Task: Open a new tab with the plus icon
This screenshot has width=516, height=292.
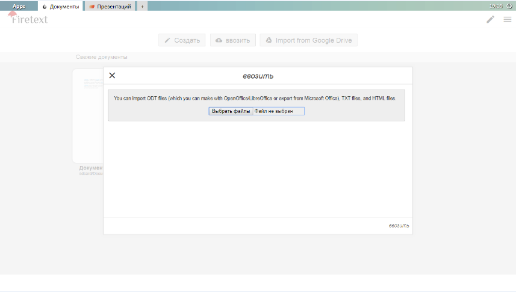Action: point(142,7)
